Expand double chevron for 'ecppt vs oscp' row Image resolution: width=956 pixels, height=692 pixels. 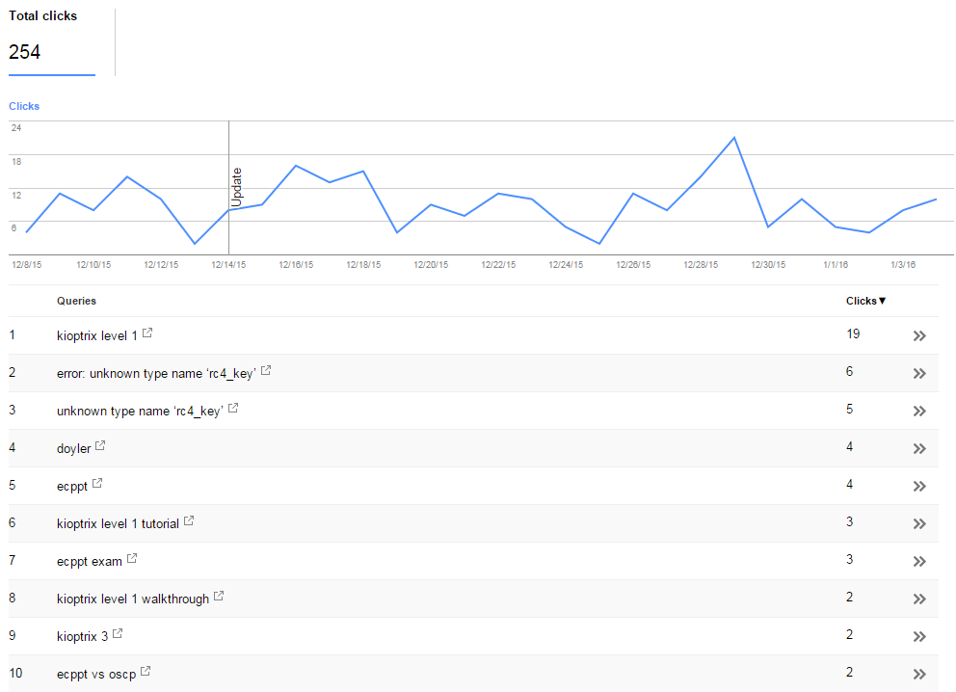pos(919,675)
